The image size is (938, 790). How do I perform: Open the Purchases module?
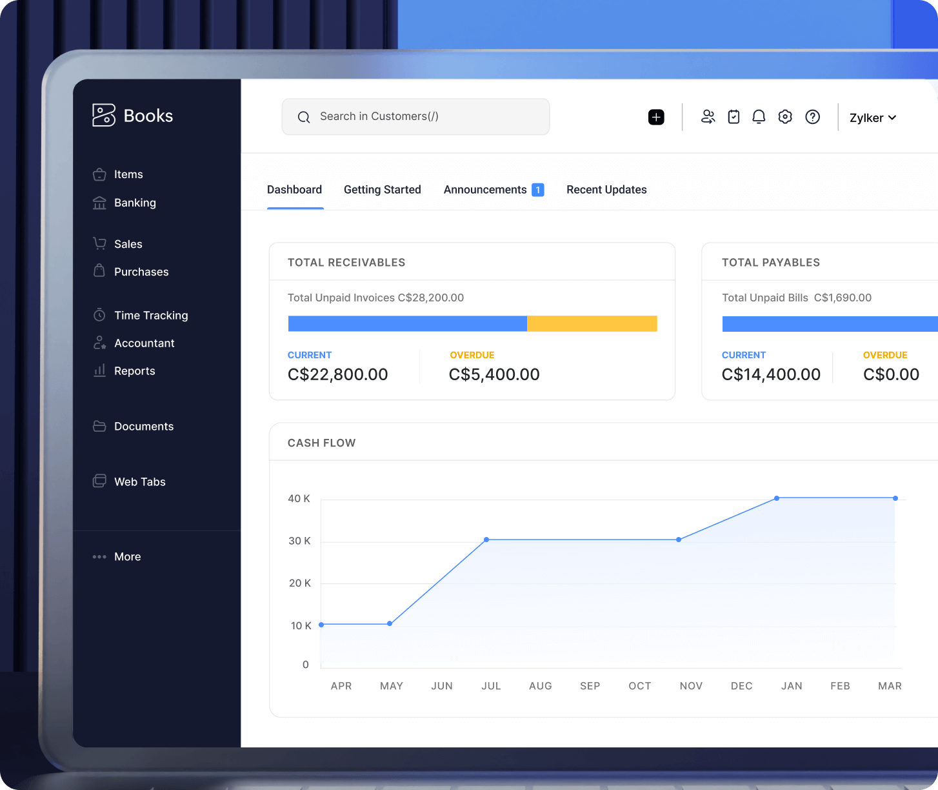[x=141, y=272]
